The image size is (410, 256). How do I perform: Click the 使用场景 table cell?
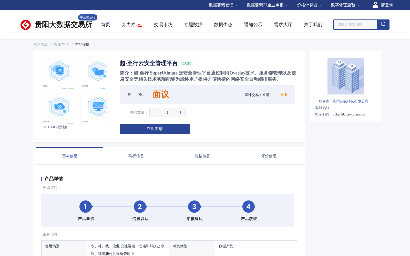64,248
